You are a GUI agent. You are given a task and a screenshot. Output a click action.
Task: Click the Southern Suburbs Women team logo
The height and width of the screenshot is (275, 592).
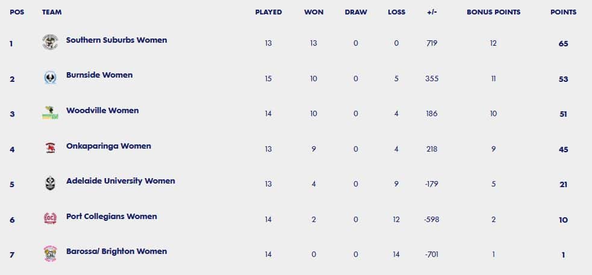coord(50,42)
